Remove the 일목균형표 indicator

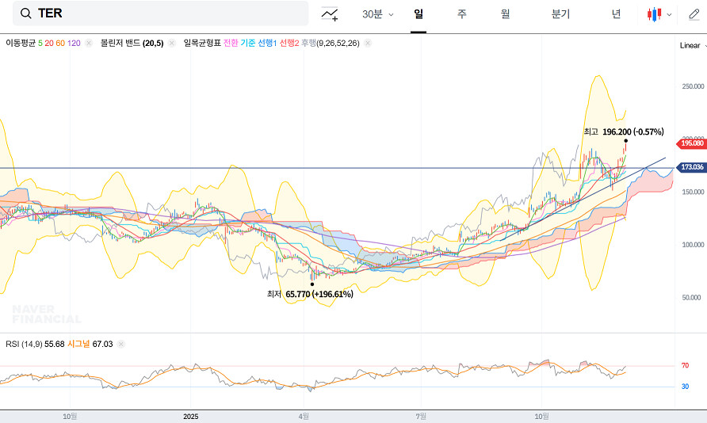368,44
